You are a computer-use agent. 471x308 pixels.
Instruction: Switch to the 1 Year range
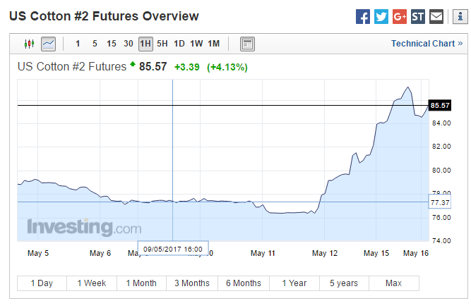[294, 283]
